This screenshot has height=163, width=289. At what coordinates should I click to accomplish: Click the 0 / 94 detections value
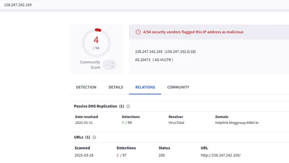(127, 123)
